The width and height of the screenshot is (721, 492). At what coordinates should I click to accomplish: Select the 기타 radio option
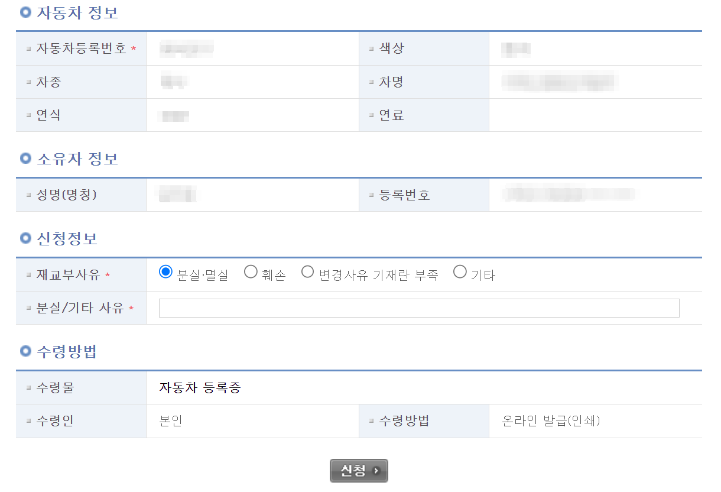[460, 271]
